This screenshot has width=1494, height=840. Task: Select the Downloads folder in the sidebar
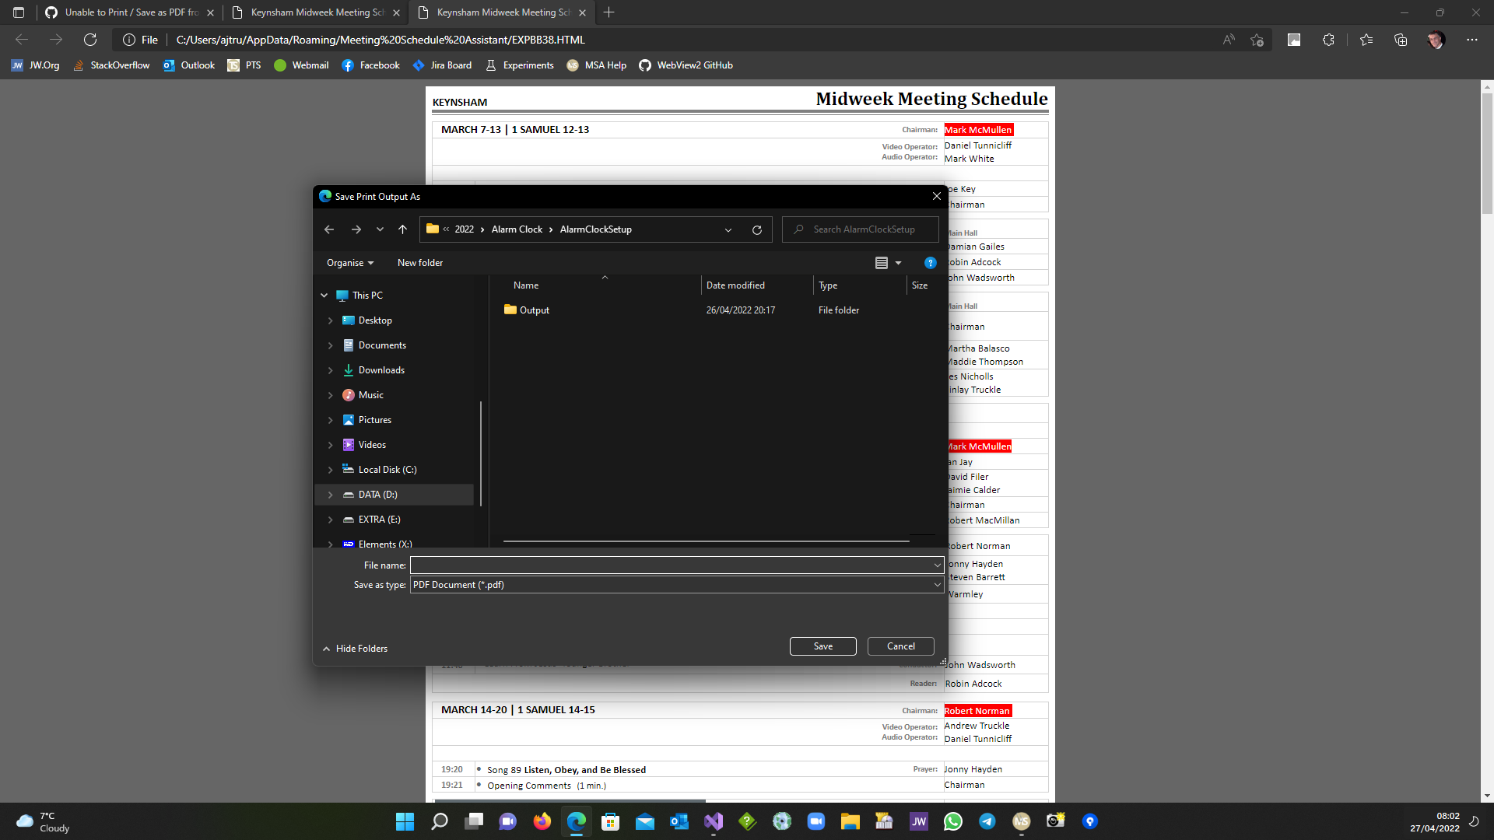(382, 369)
